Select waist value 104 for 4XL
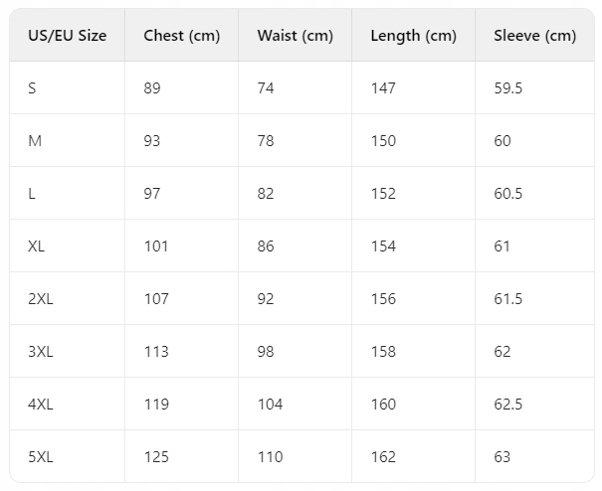 click(270, 405)
